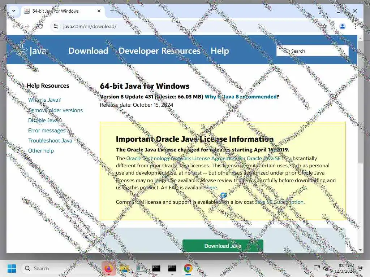The height and width of the screenshot is (277, 370).
Task: Close the 64-bit Java for Windows tab
Action: point(99,11)
